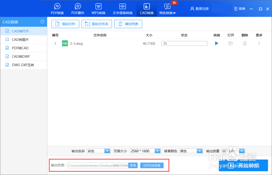This screenshot has width=272, height=175.
Task: Start converting 2-3.dwg with play icon
Action: click(217, 43)
